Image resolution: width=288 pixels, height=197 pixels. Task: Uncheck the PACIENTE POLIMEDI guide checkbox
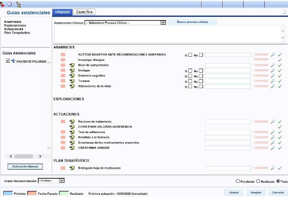[8, 61]
